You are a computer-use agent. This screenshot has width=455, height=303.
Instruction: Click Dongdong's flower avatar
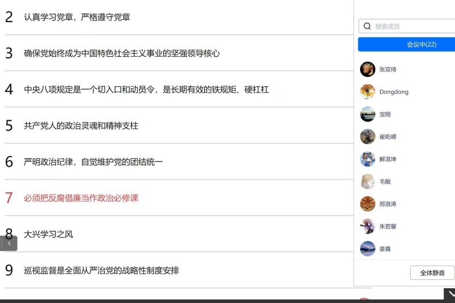tap(367, 92)
